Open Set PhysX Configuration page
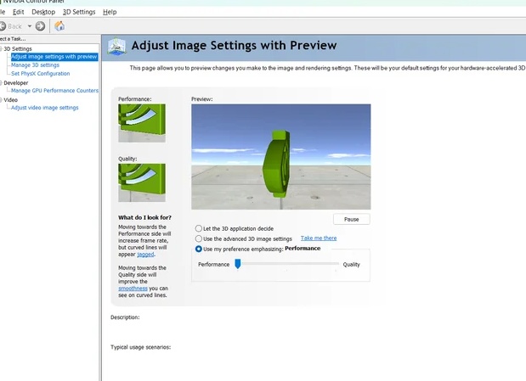The width and height of the screenshot is (526, 381). click(41, 73)
